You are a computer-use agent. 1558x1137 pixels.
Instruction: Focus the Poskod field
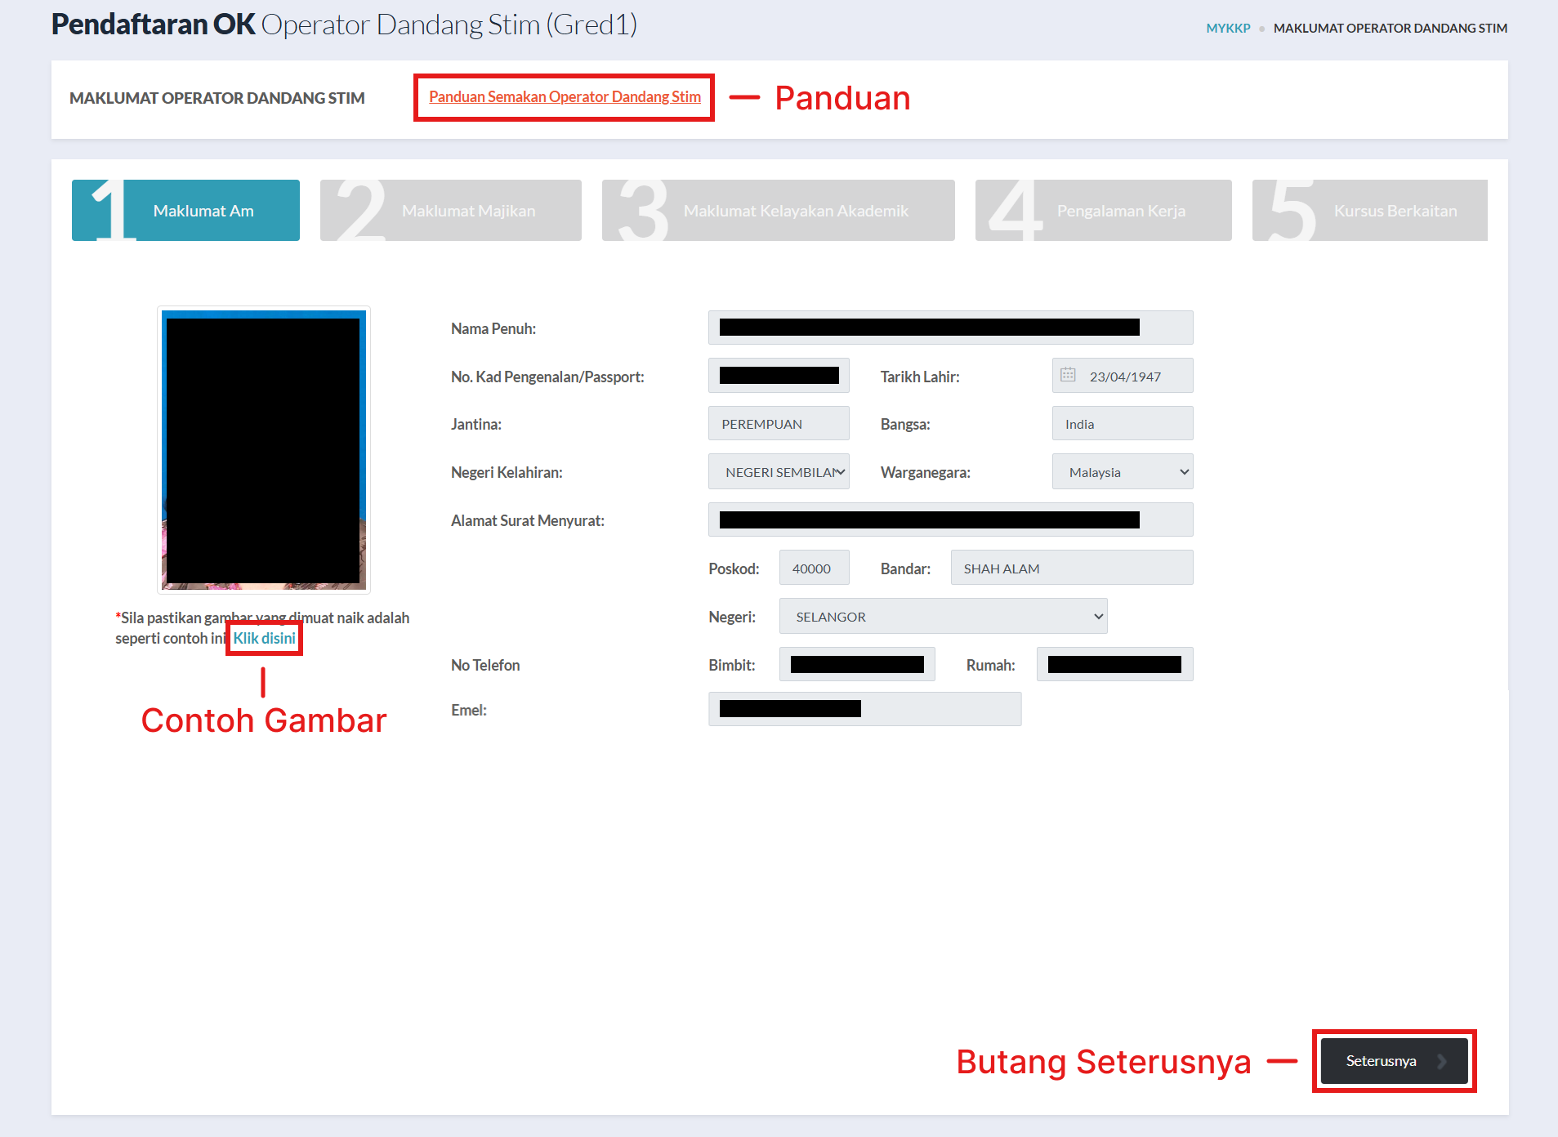814,568
